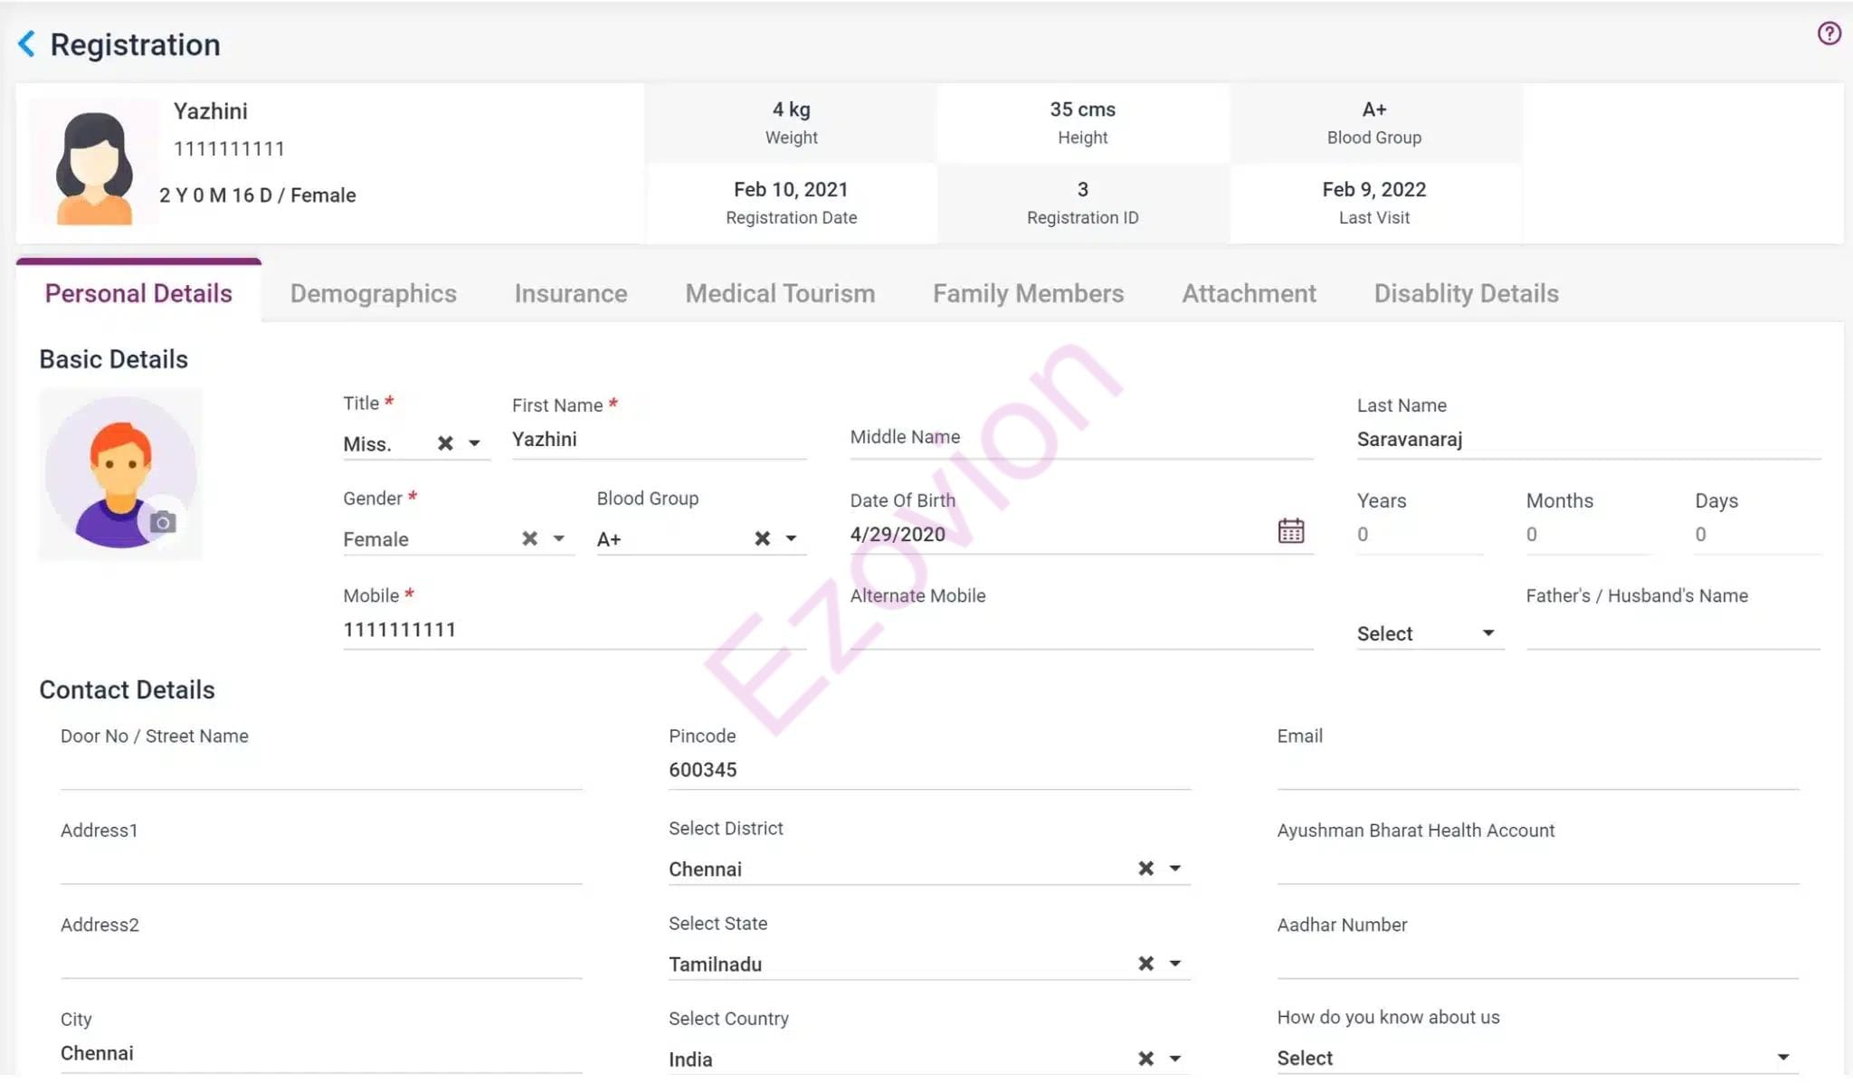The image size is (1853, 1083).
Task: Open the Date Of Birth calendar picker
Action: pos(1290,531)
